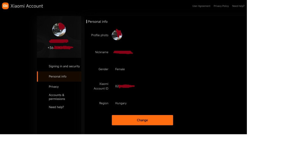Viewport: 297px width, 167px height.
Task: Click the Gender field label
Action: pos(103,69)
